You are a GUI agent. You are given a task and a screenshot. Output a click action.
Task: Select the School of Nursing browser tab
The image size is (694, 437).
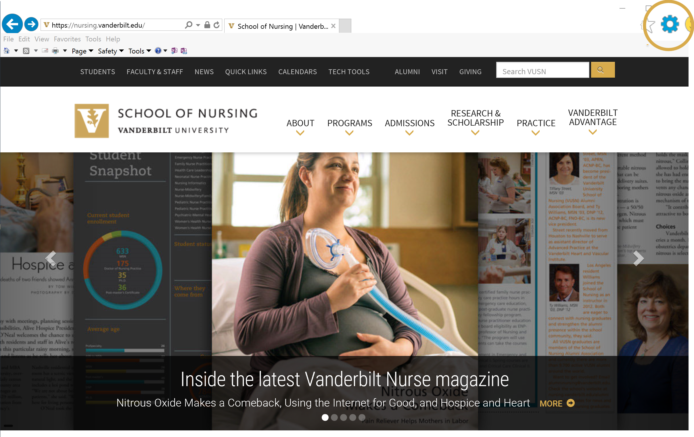(x=282, y=26)
